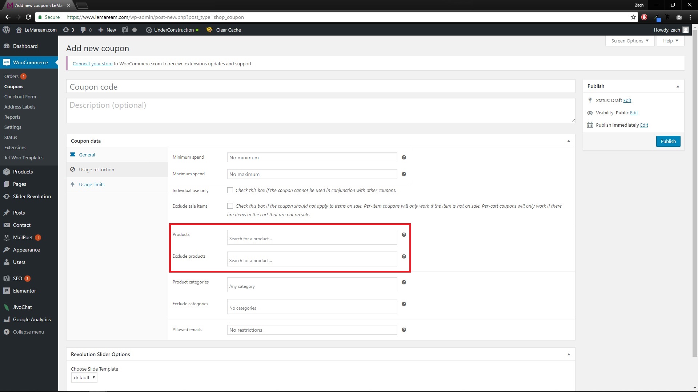The height and width of the screenshot is (392, 698).
Task: Open the Appearance menu
Action: [x=29, y=250]
